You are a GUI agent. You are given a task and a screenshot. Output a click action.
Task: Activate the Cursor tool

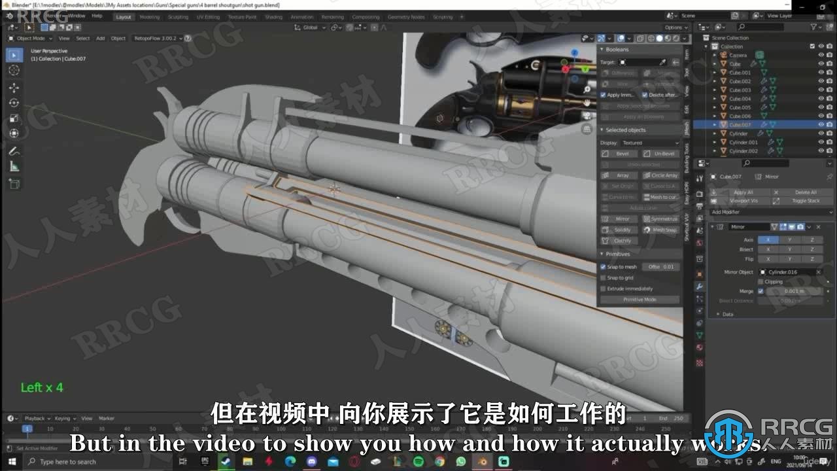coord(14,70)
